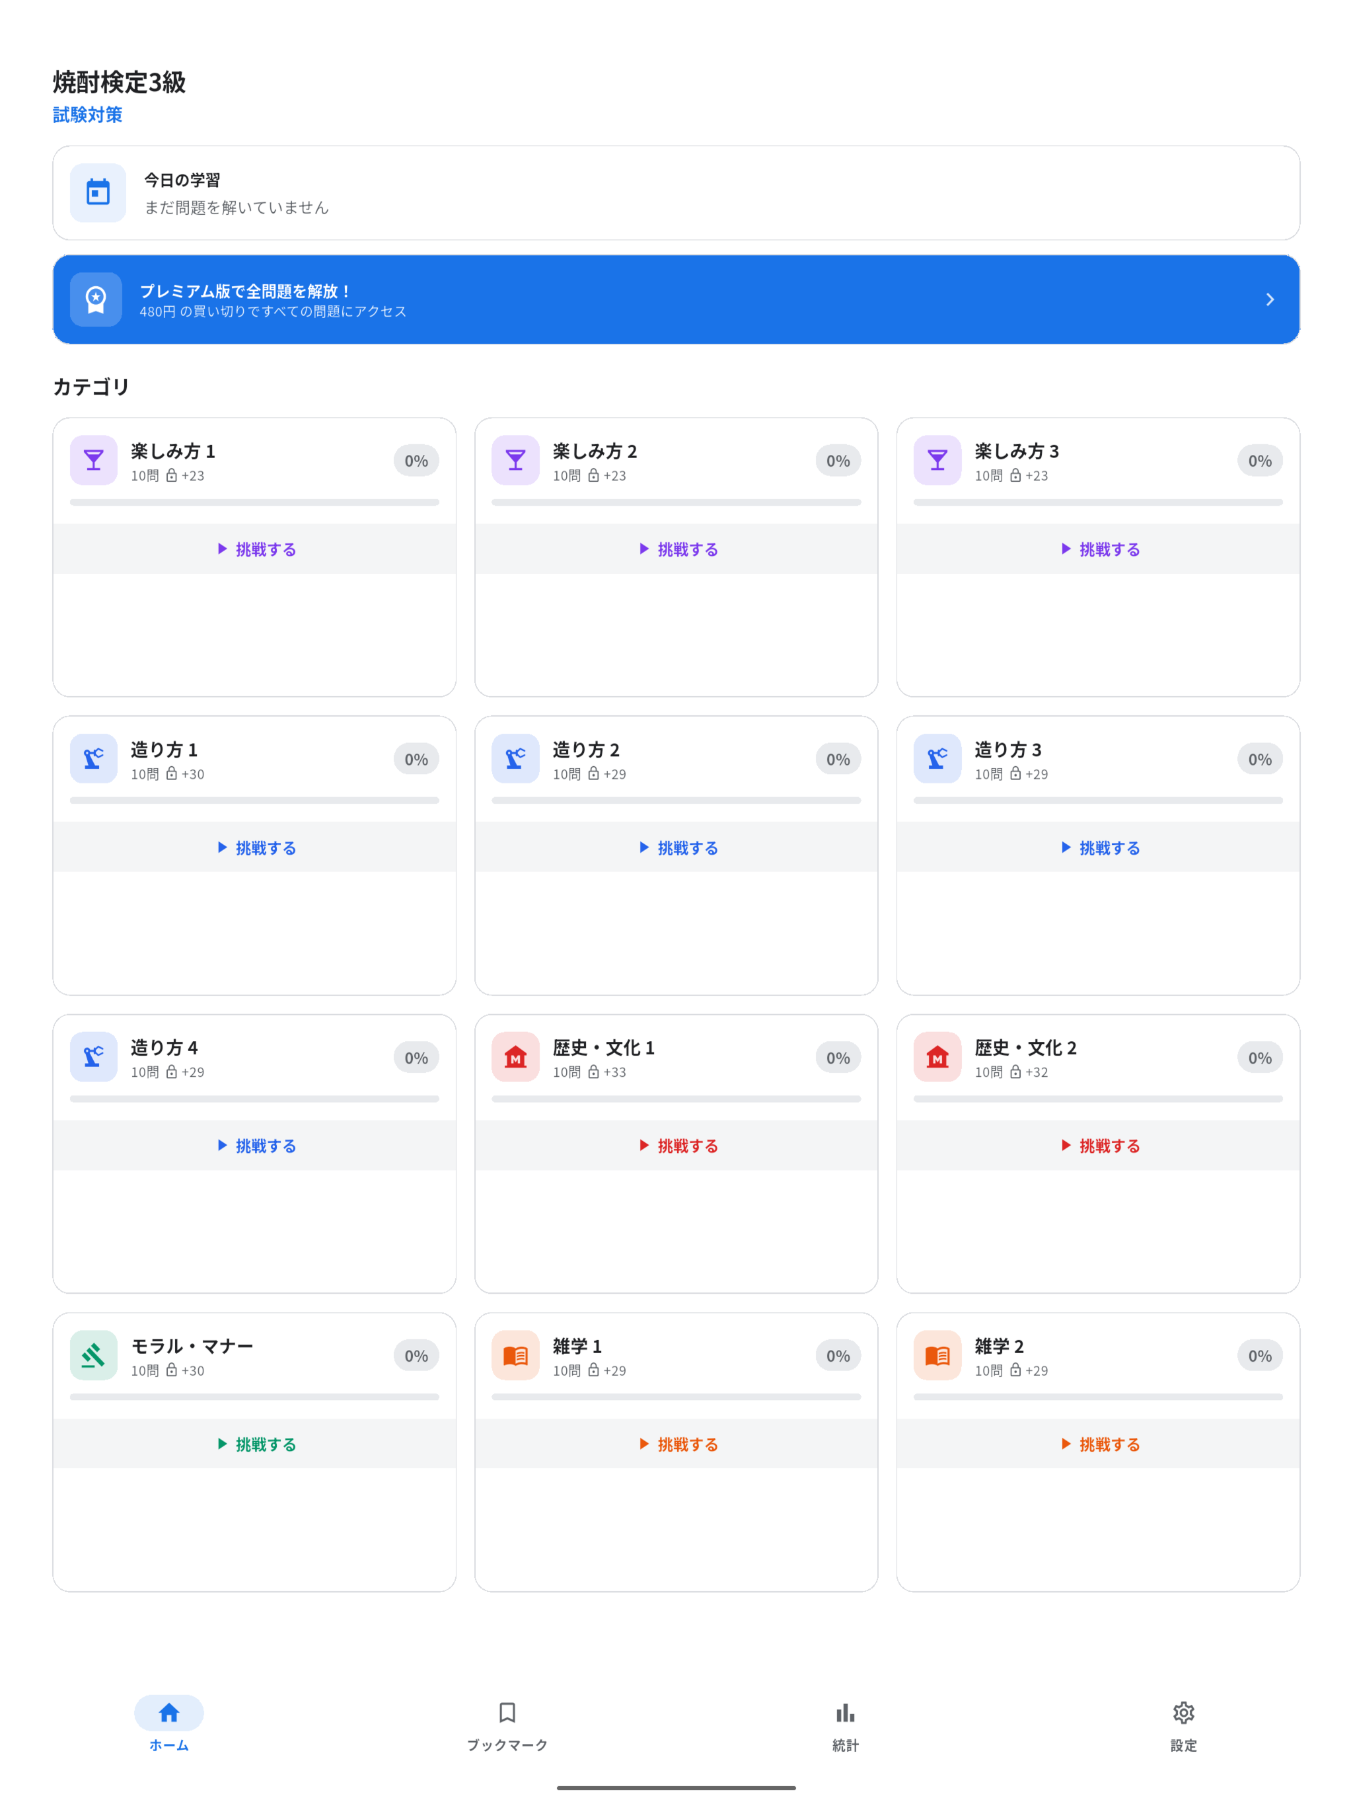Start 挑戦する for 歴史・文化 1
The width and height of the screenshot is (1353, 1806).
(676, 1146)
